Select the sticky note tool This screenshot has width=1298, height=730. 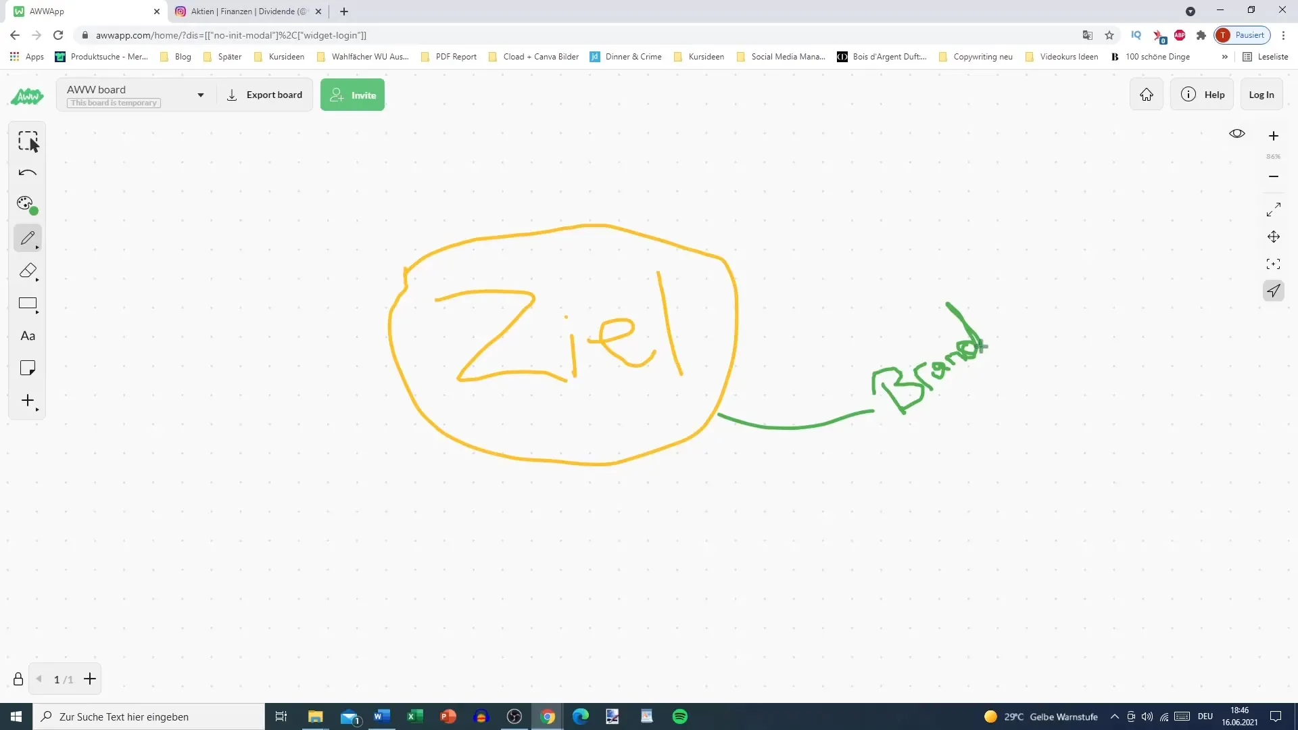pos(28,368)
